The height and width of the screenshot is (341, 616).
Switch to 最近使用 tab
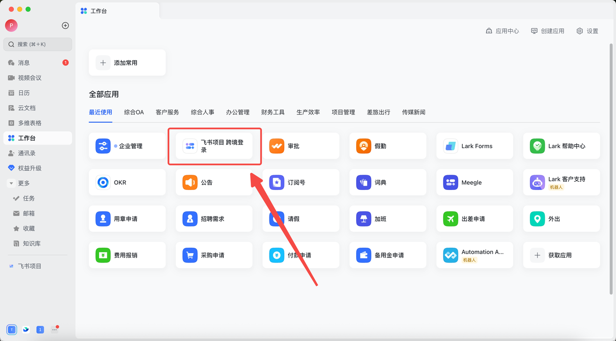coord(101,112)
